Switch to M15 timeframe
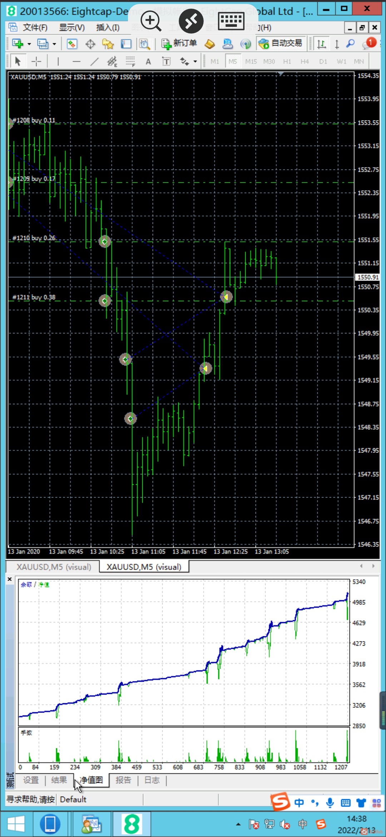The width and height of the screenshot is (386, 837). point(251,62)
